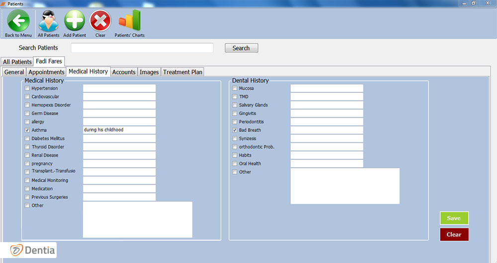This screenshot has width=497, height=263.
Task: Open the Treatment Plan tab
Action: pos(182,72)
